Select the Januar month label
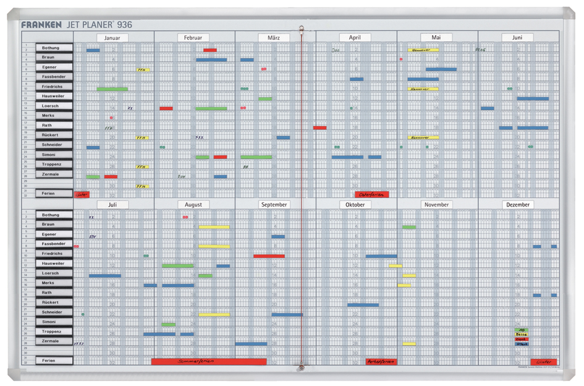This screenshot has height=386, width=584. click(112, 38)
